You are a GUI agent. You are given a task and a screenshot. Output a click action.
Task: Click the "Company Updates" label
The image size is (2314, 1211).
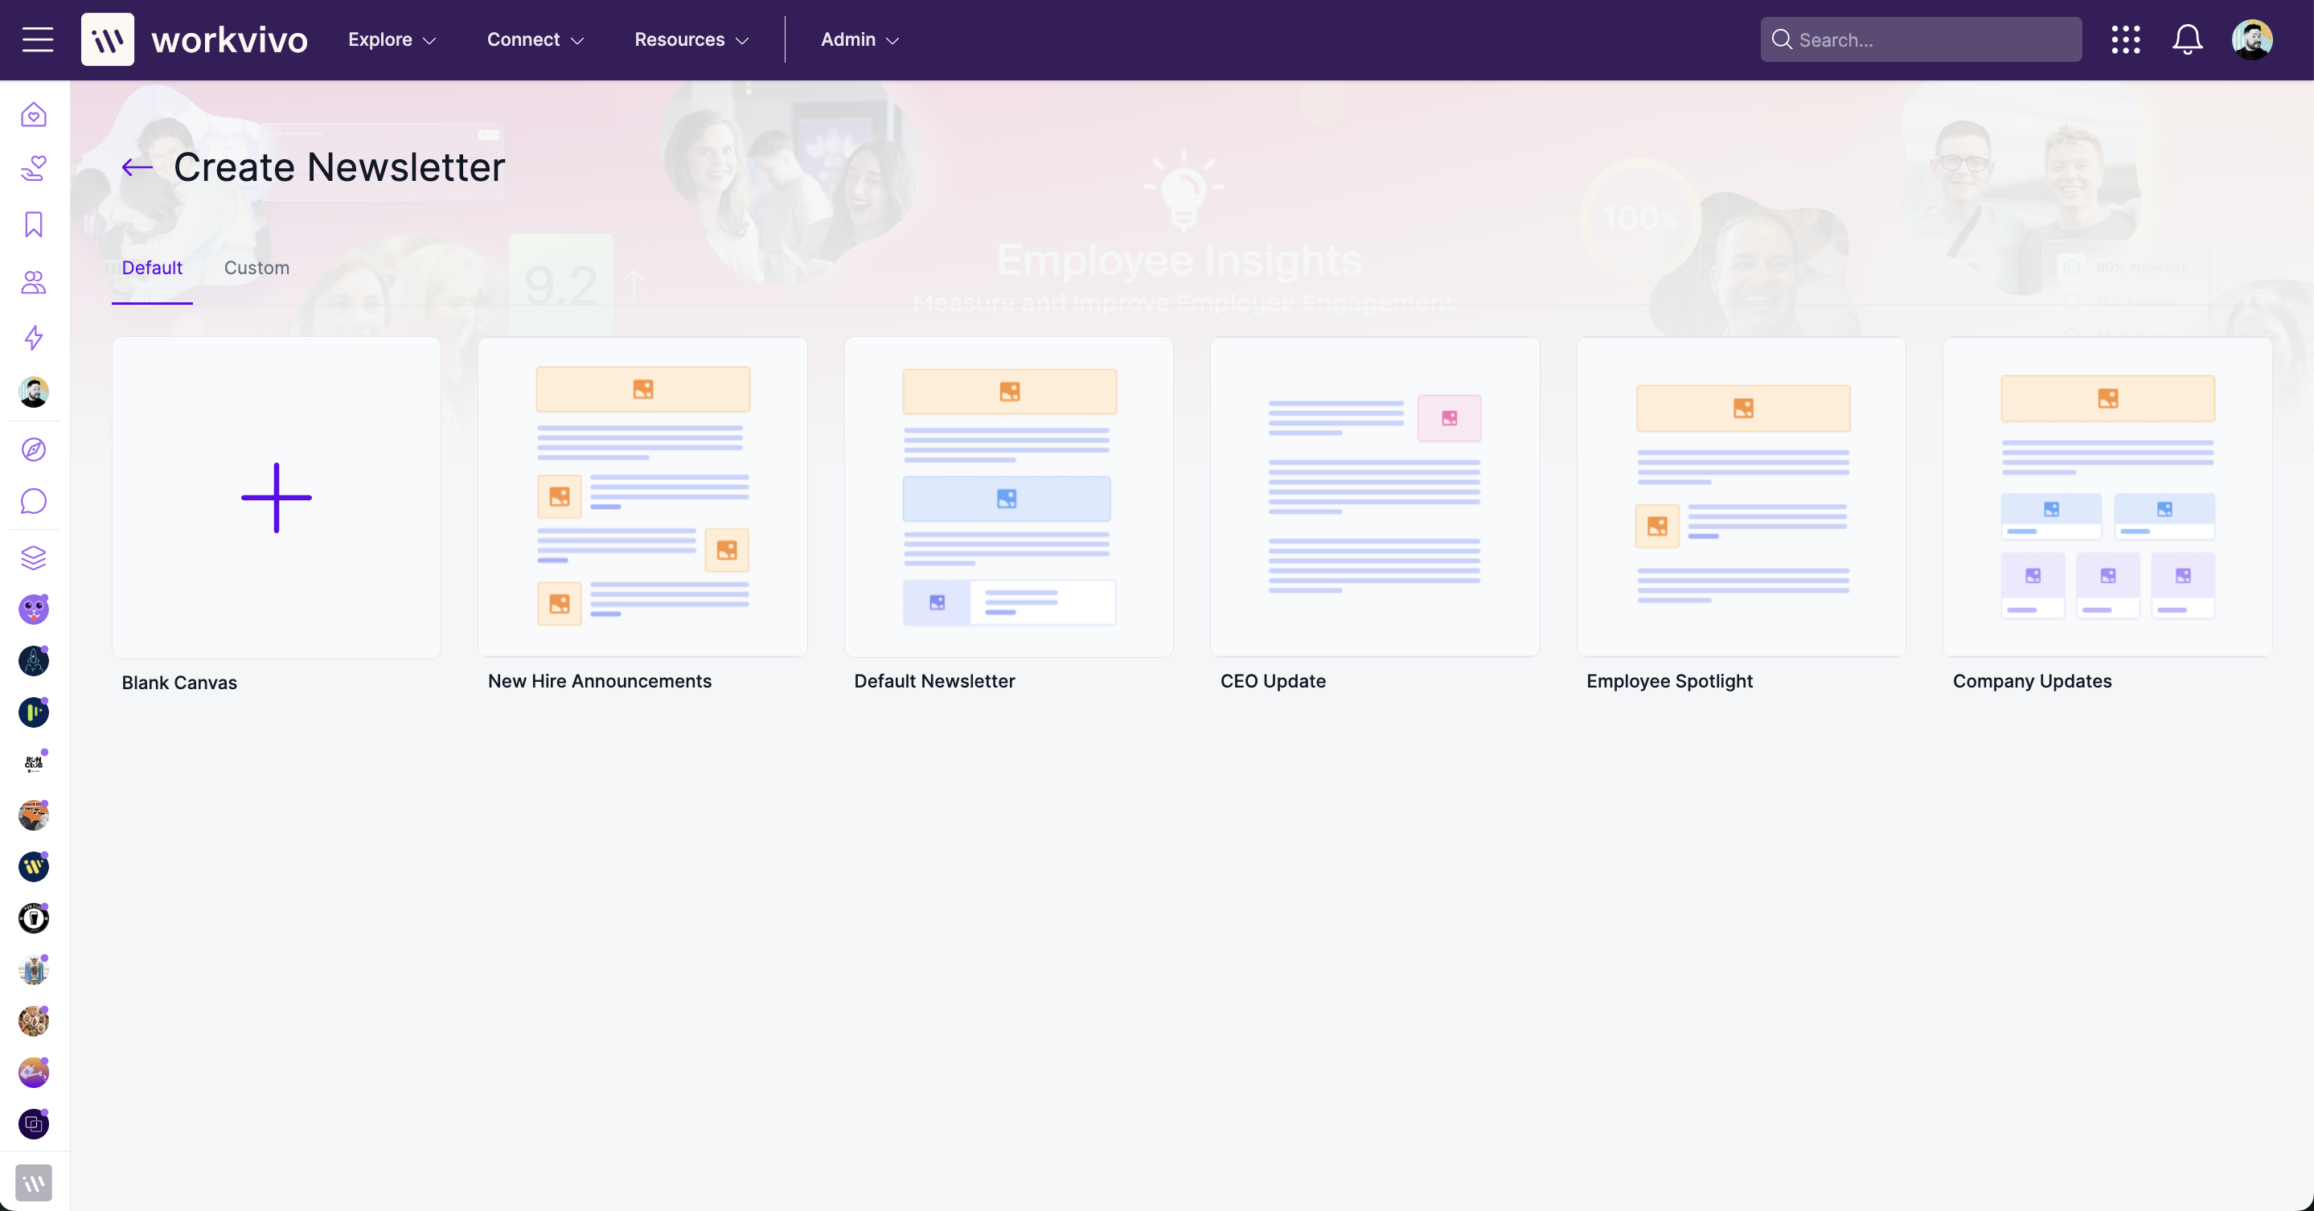2032,681
